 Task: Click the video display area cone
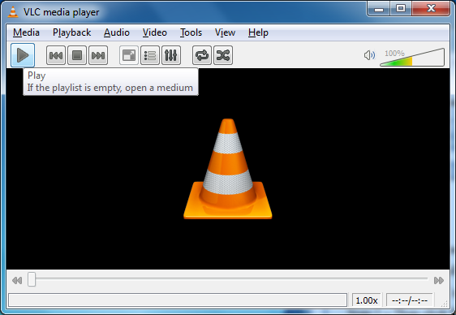(x=228, y=169)
